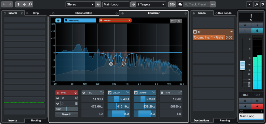Click the channel comparison diamond icon in EQ

point(58,20)
